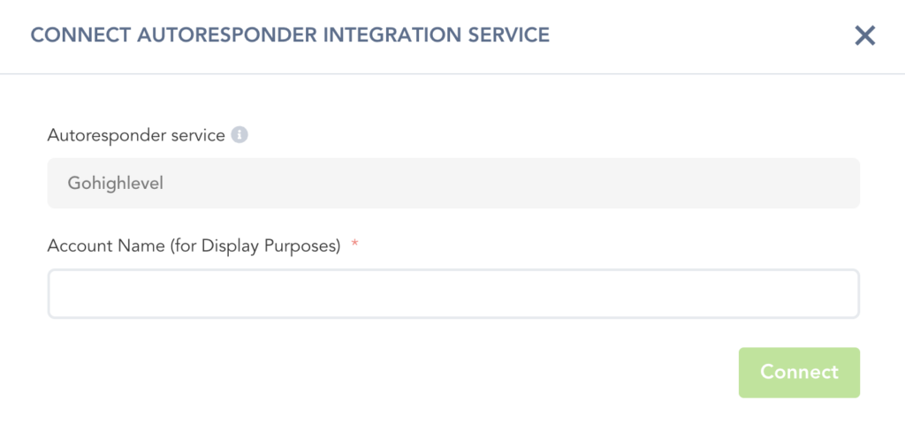The image size is (905, 446).
Task: Click the Connect button
Action: click(799, 372)
